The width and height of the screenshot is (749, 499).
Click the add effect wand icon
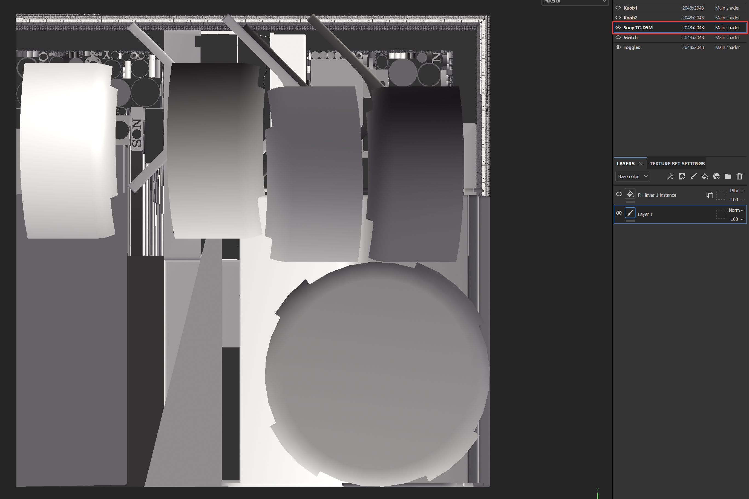coord(670,176)
